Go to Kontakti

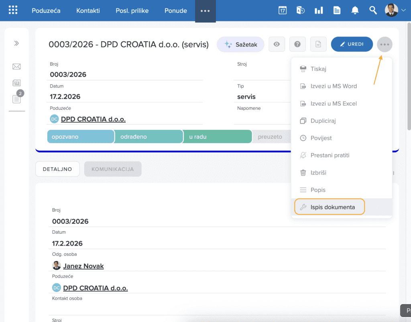pyautogui.click(x=88, y=11)
